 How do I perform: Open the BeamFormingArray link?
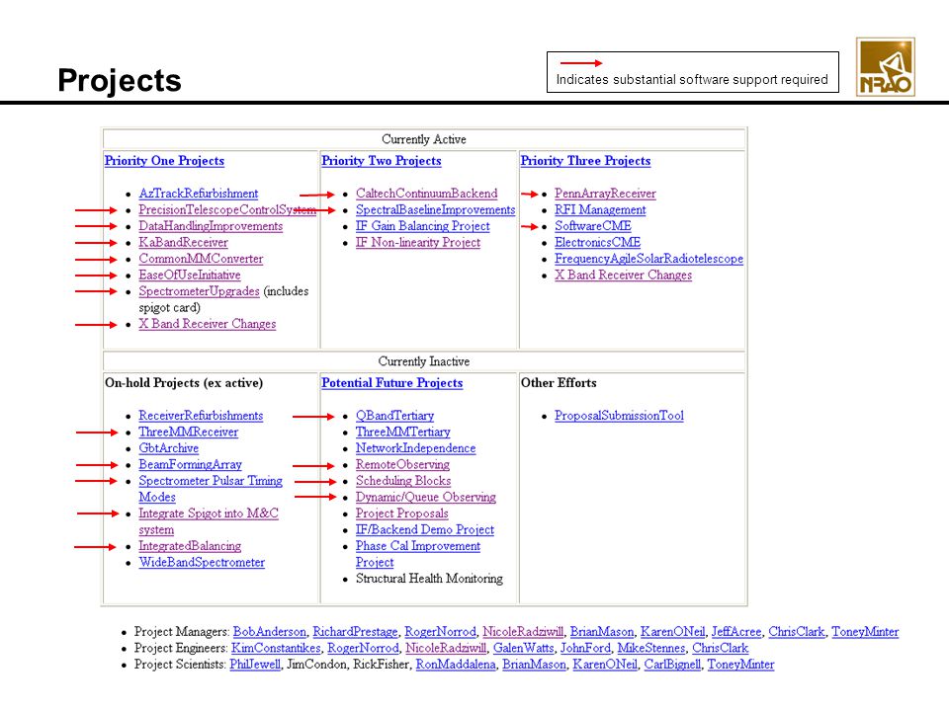190,465
